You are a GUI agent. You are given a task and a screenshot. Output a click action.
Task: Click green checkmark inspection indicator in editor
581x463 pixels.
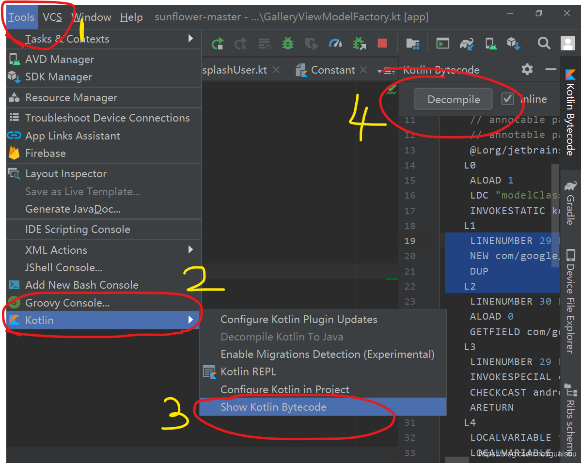click(x=392, y=90)
